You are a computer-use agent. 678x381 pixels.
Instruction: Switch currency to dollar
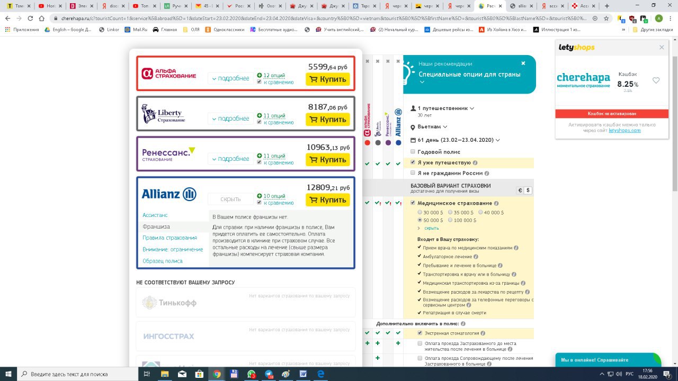(x=528, y=190)
